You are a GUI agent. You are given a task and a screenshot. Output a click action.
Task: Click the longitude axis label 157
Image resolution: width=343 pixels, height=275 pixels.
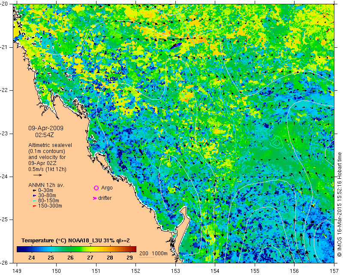(x=334, y=271)
